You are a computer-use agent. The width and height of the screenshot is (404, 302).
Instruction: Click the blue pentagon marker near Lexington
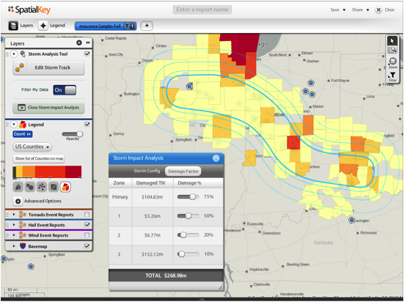tap(352, 220)
